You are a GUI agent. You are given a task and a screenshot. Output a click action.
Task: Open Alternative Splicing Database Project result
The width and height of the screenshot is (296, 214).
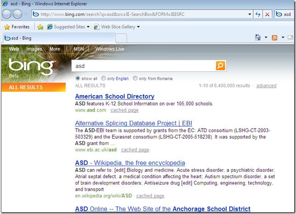133,123
